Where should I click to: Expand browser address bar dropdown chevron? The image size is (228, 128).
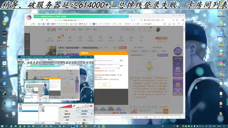click(137, 20)
